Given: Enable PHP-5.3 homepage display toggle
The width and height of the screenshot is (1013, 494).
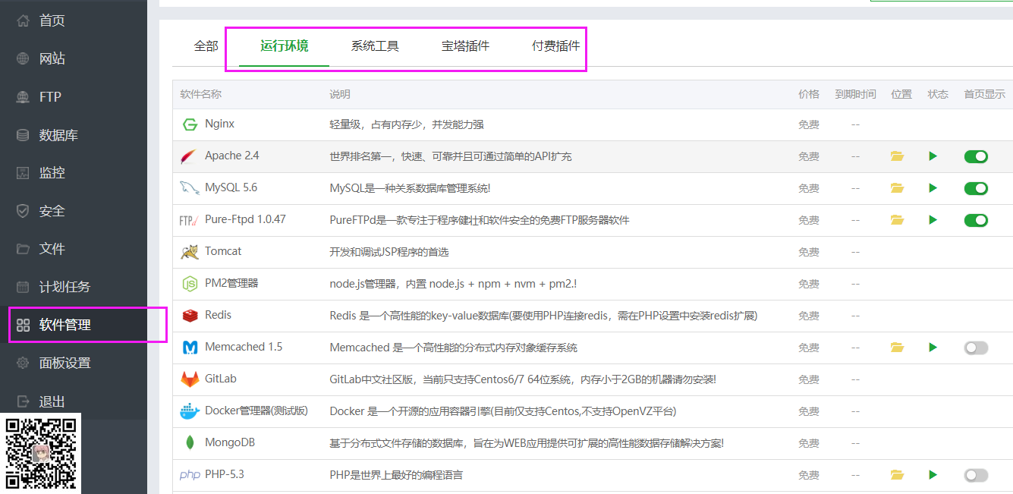Looking at the screenshot, I should 976,475.
